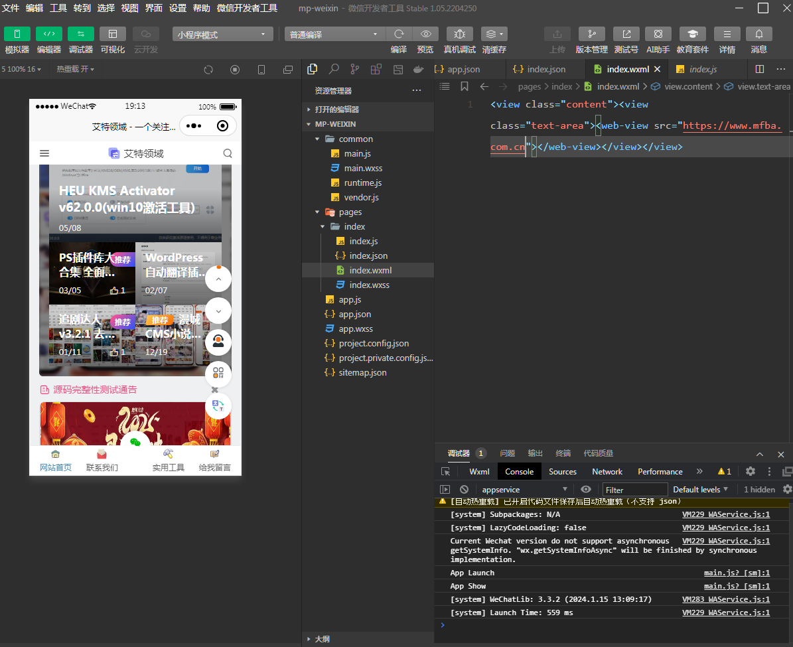Open the mini program mode dropdown
The image size is (793, 647).
click(222, 35)
